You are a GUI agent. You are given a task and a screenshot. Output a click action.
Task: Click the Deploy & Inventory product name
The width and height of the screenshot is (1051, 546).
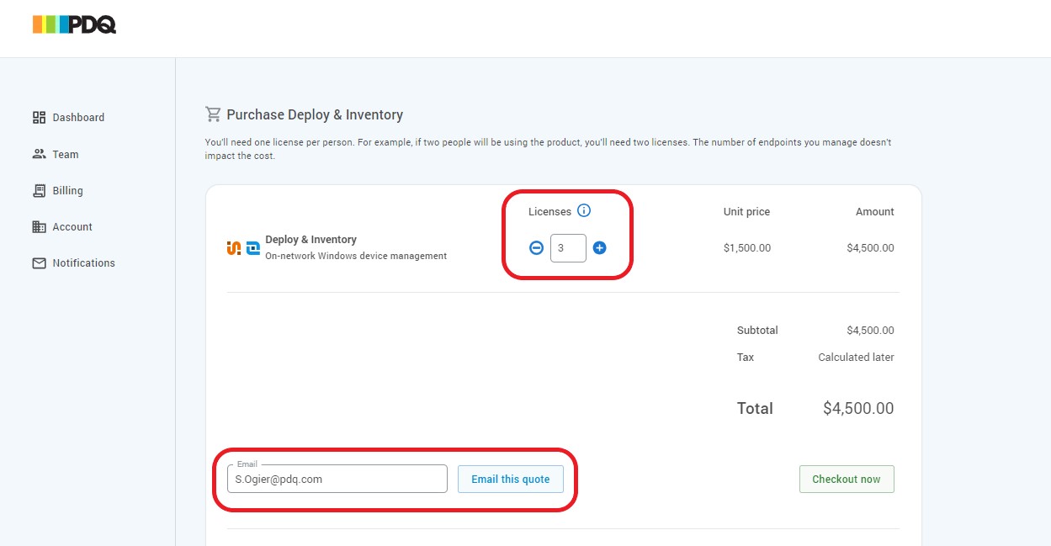pyautogui.click(x=311, y=240)
